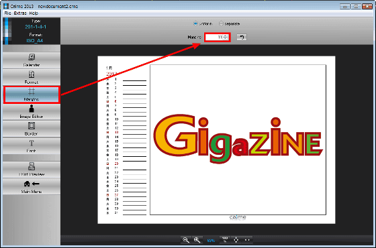Open the Image Editor
The image size is (376, 248).
32,112
